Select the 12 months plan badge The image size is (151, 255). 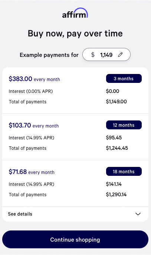124,125
